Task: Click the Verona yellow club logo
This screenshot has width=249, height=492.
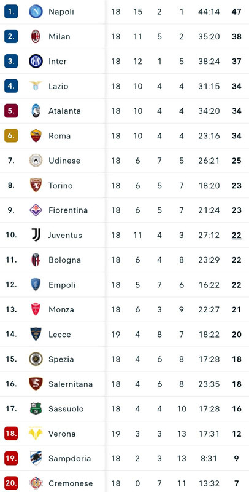Action: point(36,434)
